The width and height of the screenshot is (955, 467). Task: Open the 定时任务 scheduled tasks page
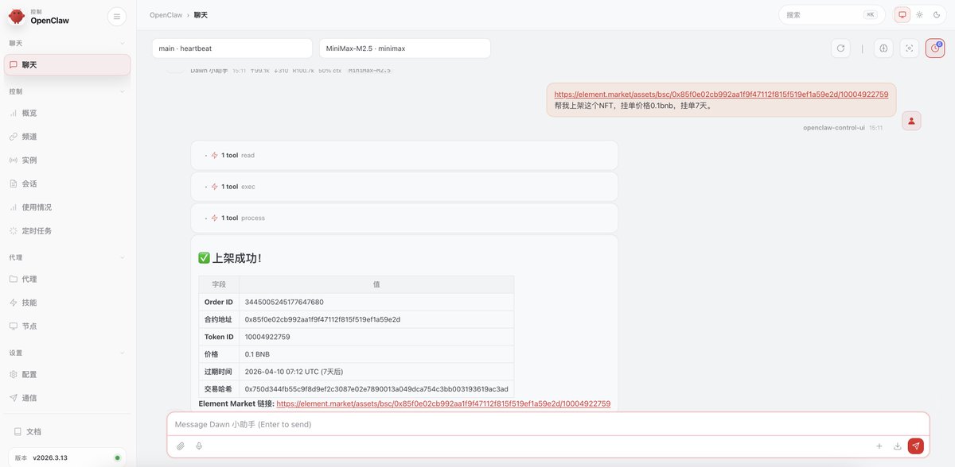[68, 230]
